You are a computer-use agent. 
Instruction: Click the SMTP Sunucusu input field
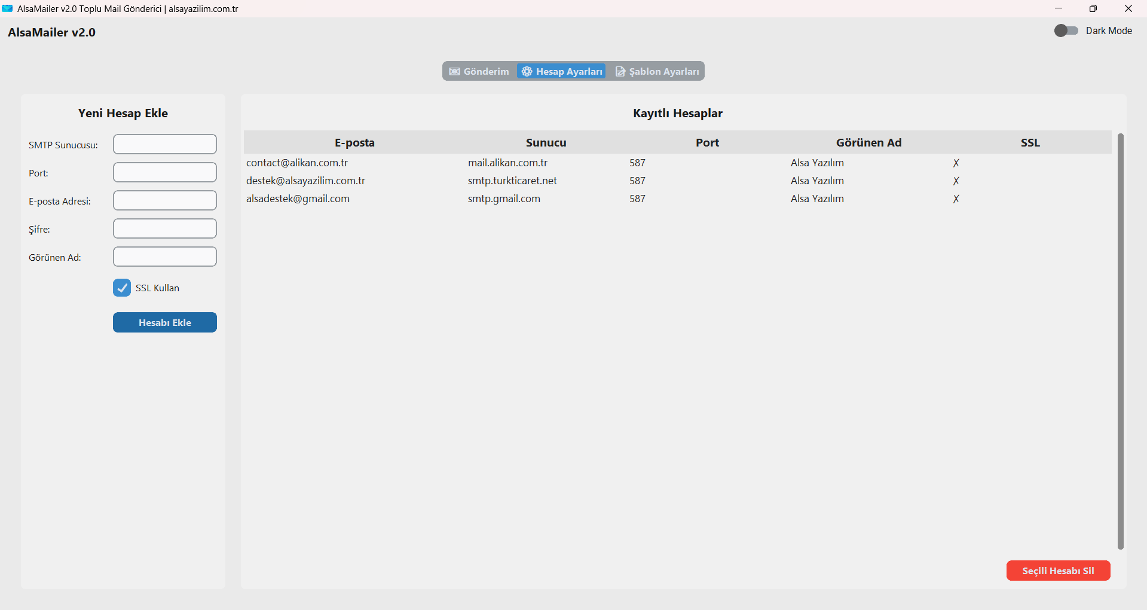pos(165,144)
